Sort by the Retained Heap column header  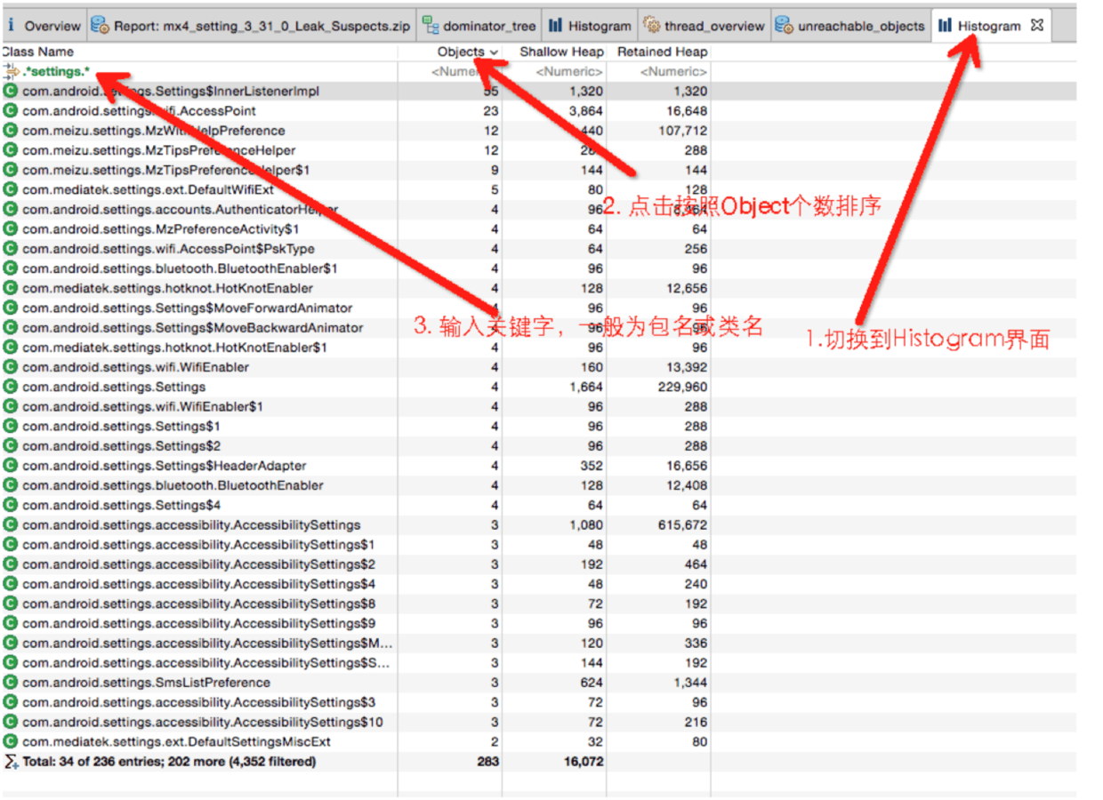pos(662,52)
